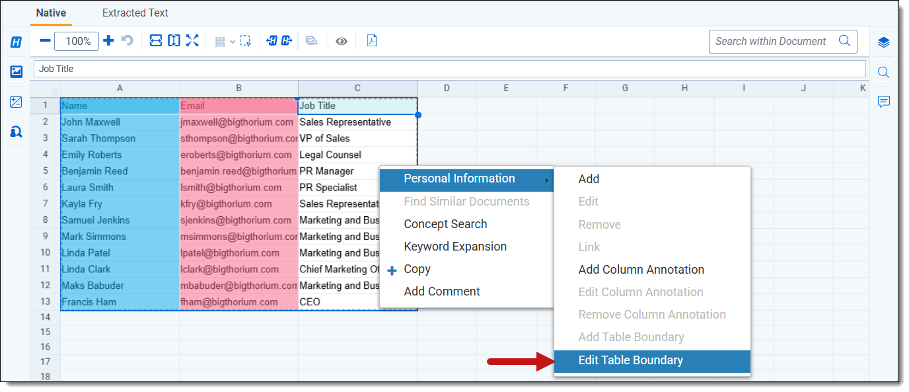Click the fit width icon
This screenshot has height=392, width=909.
[x=156, y=41]
